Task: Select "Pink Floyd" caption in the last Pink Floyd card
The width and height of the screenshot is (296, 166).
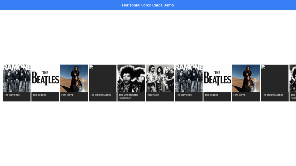Action: 239,95
